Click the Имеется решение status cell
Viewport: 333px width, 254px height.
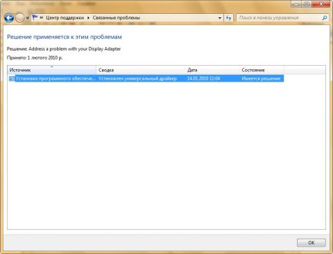[261, 78]
